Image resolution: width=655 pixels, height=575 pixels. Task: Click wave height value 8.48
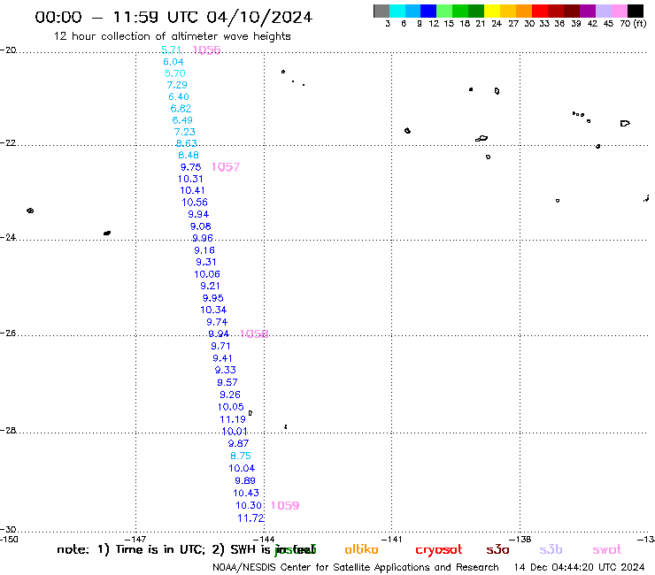(x=189, y=156)
